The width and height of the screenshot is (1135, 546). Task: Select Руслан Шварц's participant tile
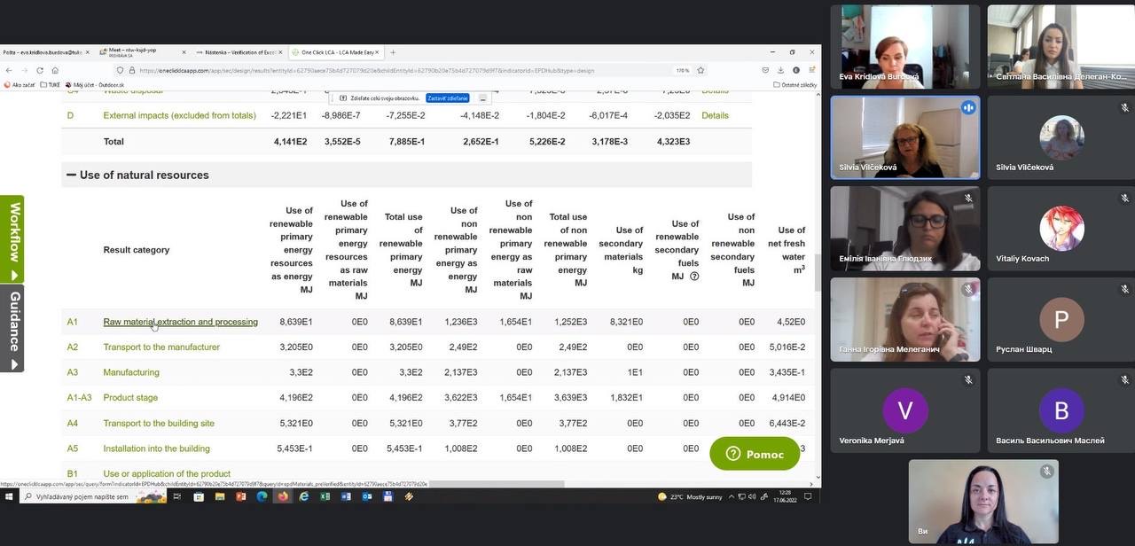point(1061,320)
